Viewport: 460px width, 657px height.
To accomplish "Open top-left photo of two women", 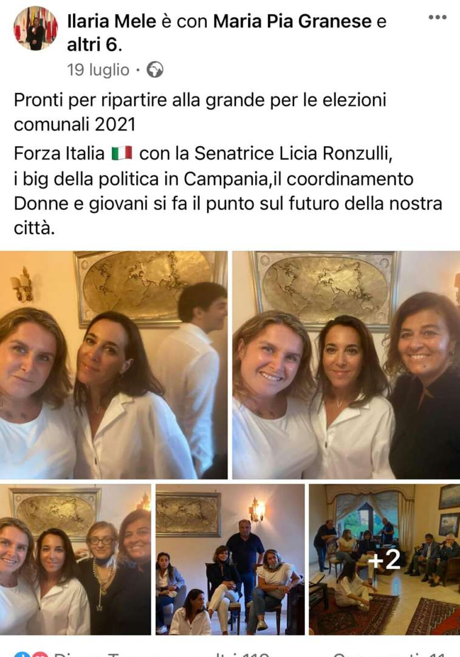I will tap(114, 365).
